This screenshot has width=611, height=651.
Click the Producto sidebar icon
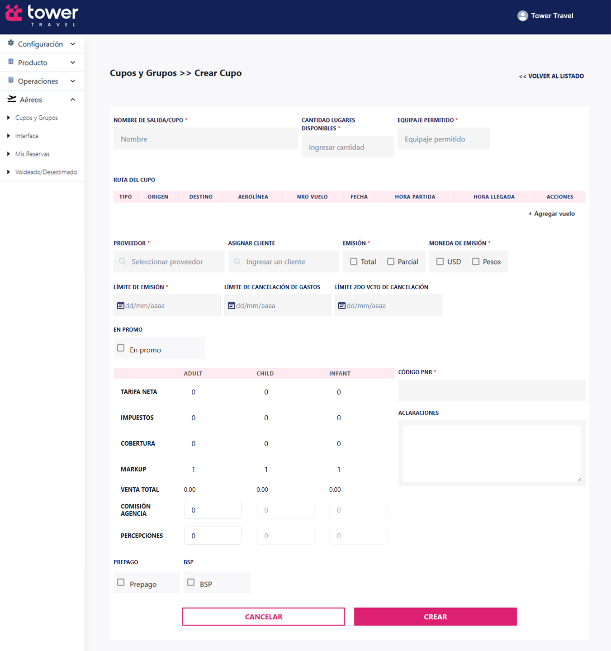coord(11,62)
